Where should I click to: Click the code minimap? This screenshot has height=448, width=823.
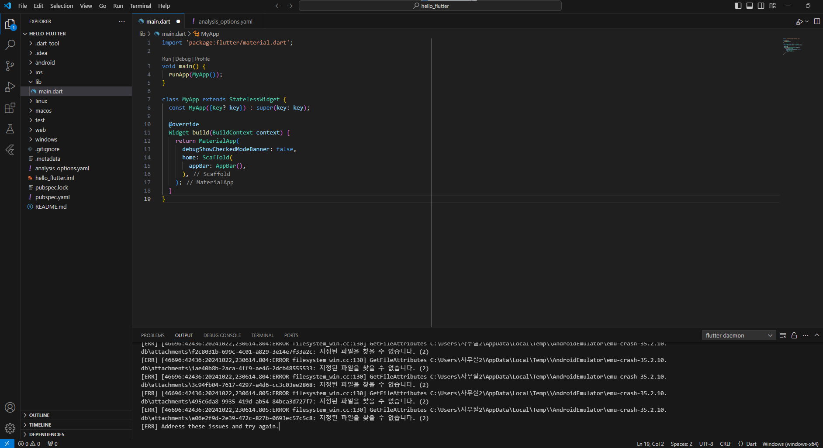point(792,45)
